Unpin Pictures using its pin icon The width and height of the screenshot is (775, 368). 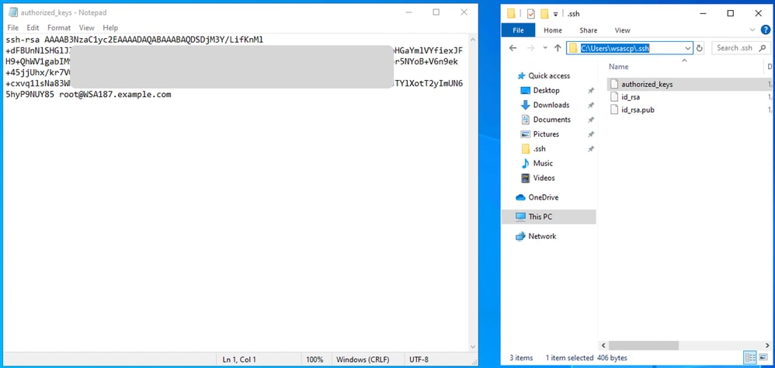tap(590, 134)
